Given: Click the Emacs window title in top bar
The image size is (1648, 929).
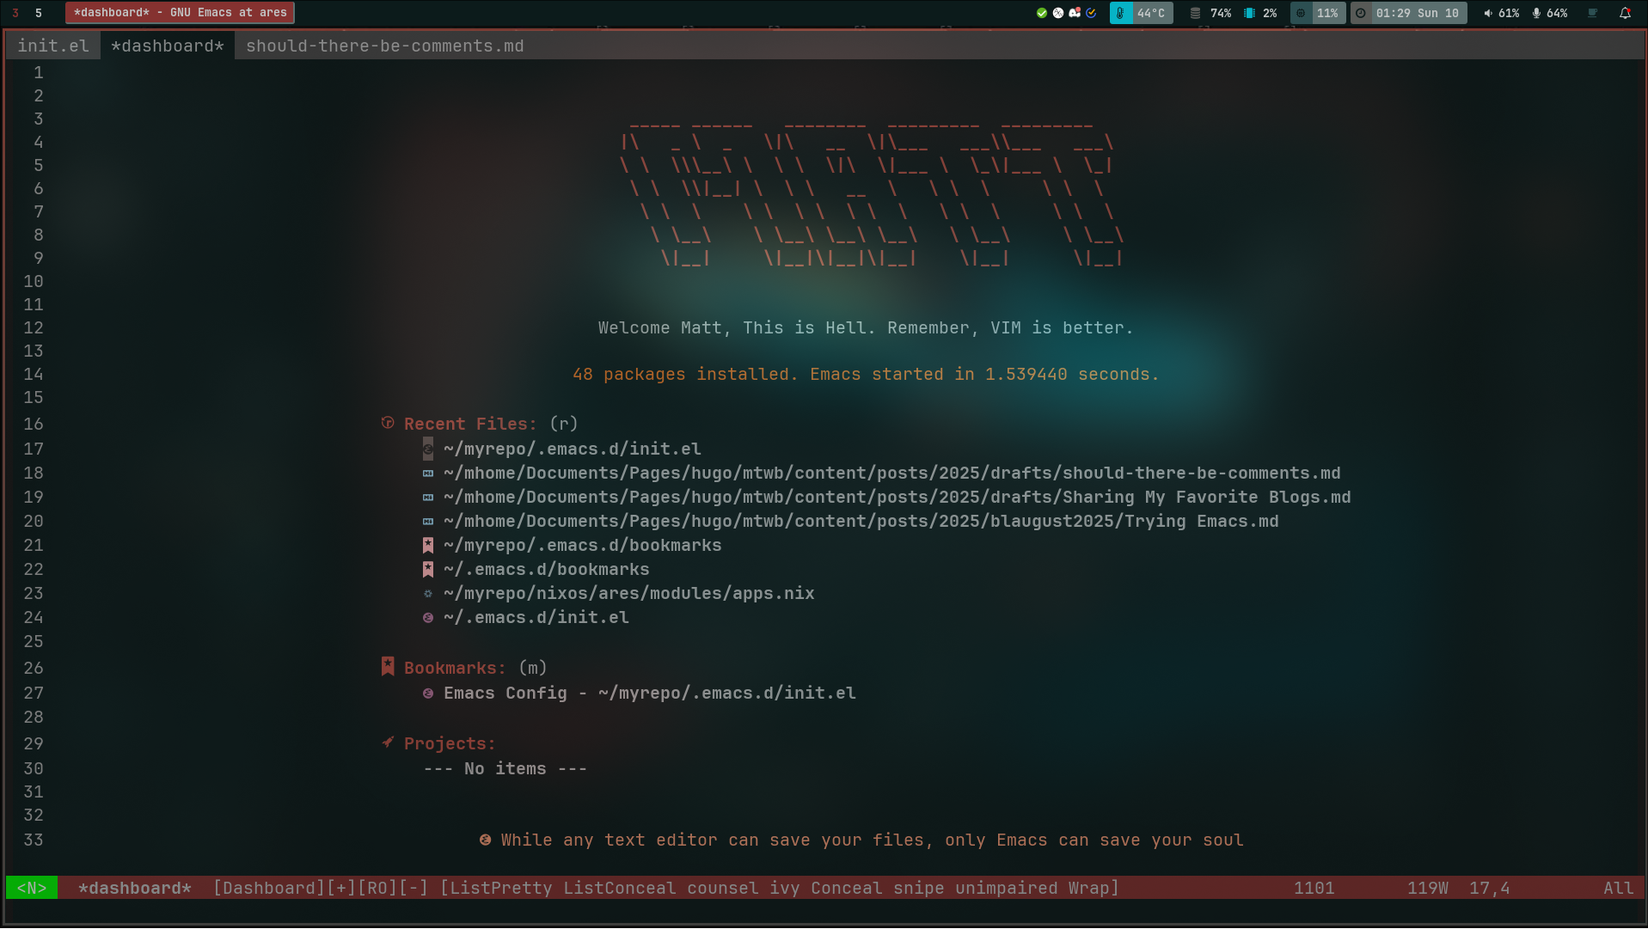Looking at the screenshot, I should pos(180,13).
